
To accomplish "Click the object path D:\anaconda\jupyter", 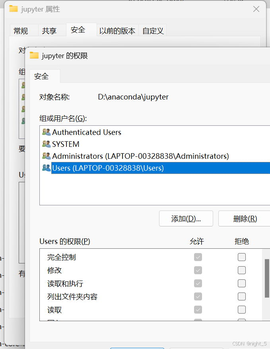I will (133, 97).
